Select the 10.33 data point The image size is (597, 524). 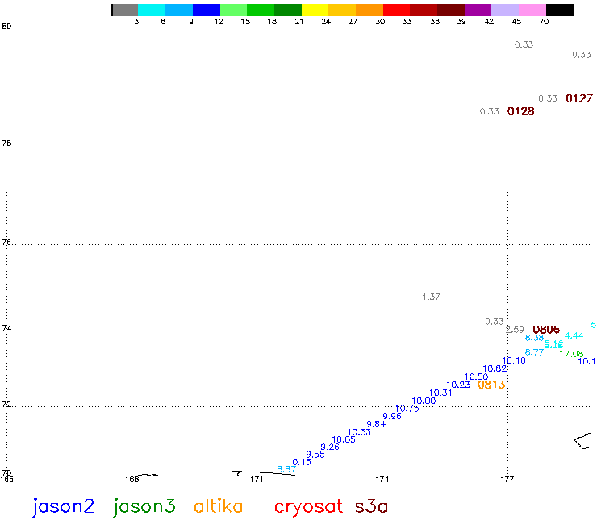pos(359,432)
